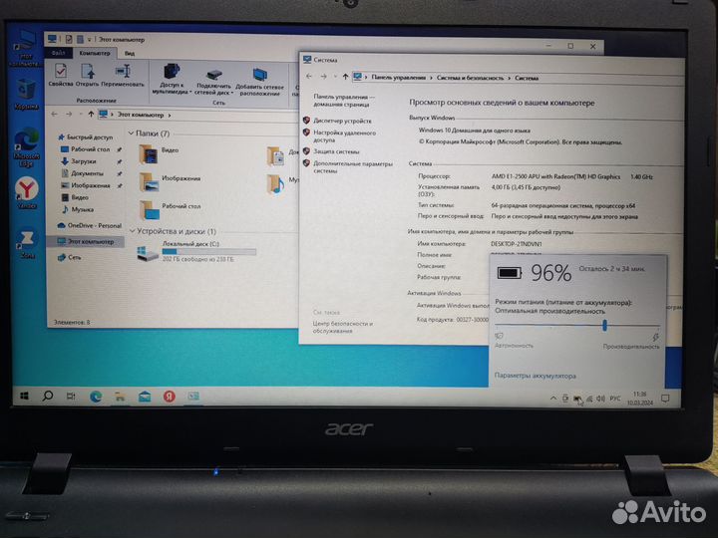Launch Microsoft Edge from taskbar
Image resolution: width=718 pixels, height=538 pixels.
[x=96, y=397]
